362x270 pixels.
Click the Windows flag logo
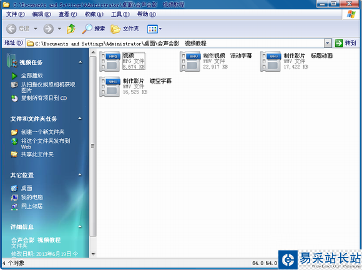click(x=351, y=14)
